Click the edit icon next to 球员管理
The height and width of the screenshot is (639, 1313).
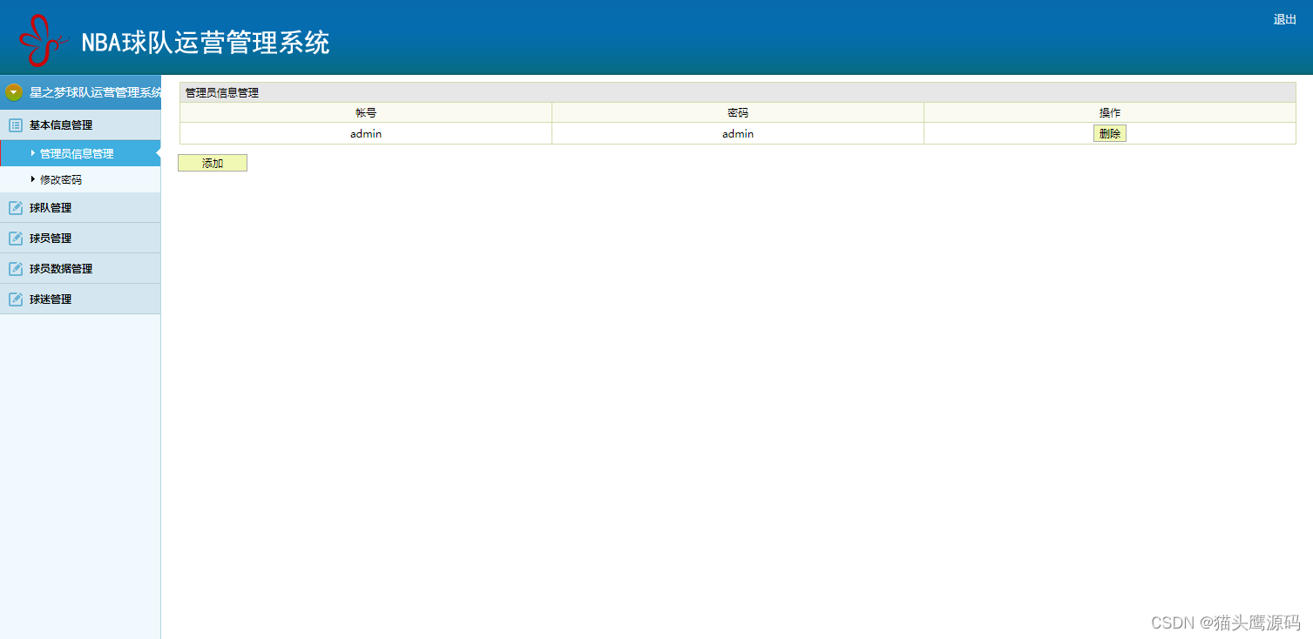point(15,239)
